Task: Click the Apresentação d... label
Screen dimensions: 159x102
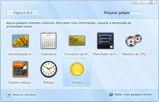Action: click(x=21, y=54)
